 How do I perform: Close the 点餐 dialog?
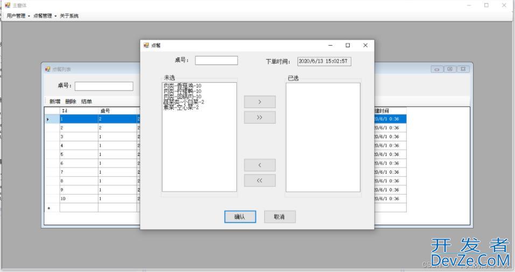tap(365, 45)
